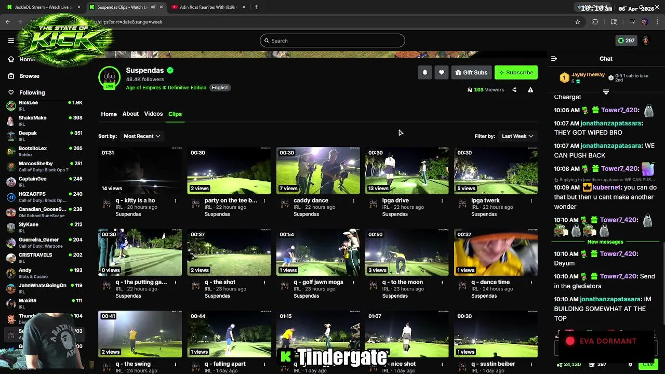Viewport: 665px width, 374px height.
Task: Open options for 'lpga twerk' clip
Action: (x=531, y=201)
